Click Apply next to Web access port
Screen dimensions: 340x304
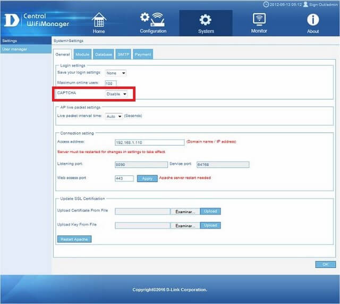[147, 179]
